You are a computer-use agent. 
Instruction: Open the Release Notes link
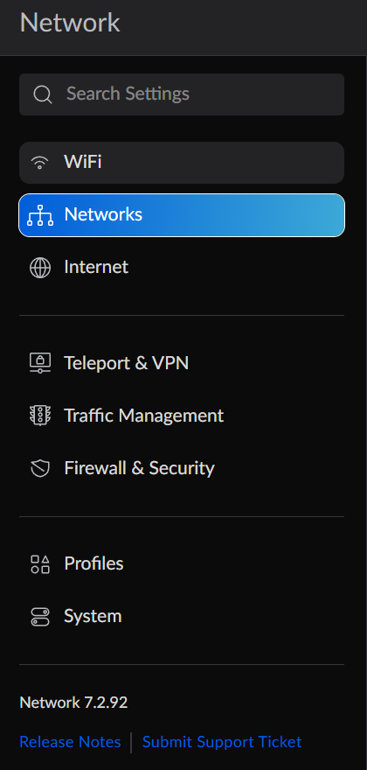[70, 742]
